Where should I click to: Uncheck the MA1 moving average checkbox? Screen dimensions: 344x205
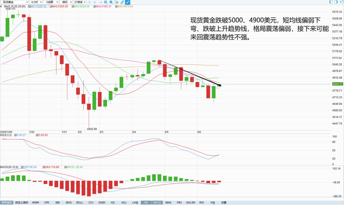30,6
